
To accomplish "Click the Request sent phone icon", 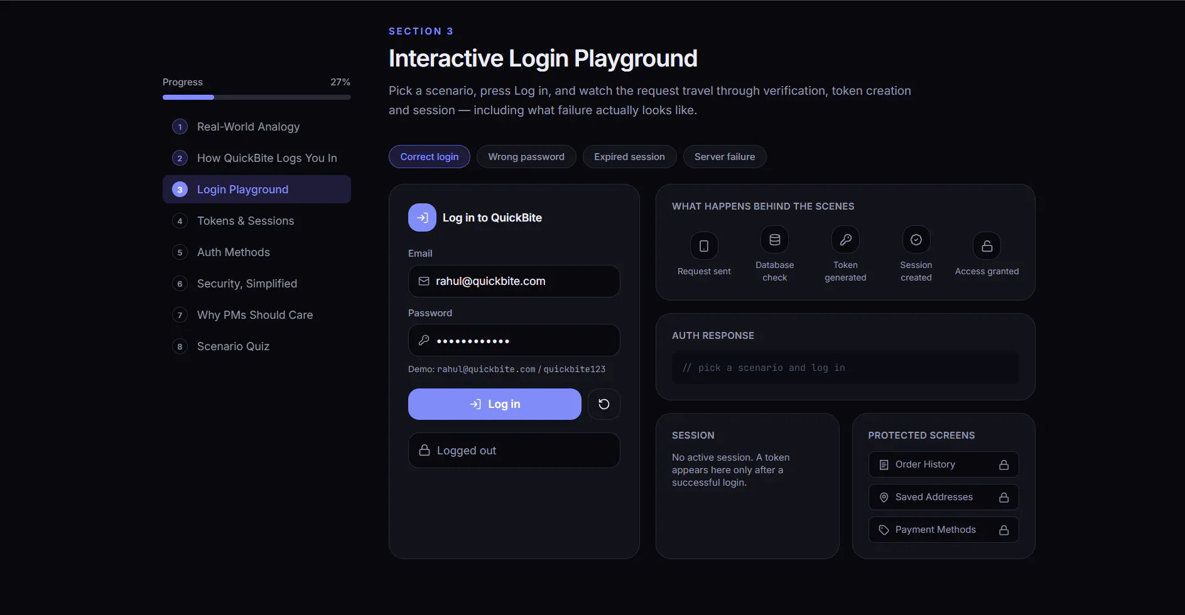I will click(x=704, y=246).
